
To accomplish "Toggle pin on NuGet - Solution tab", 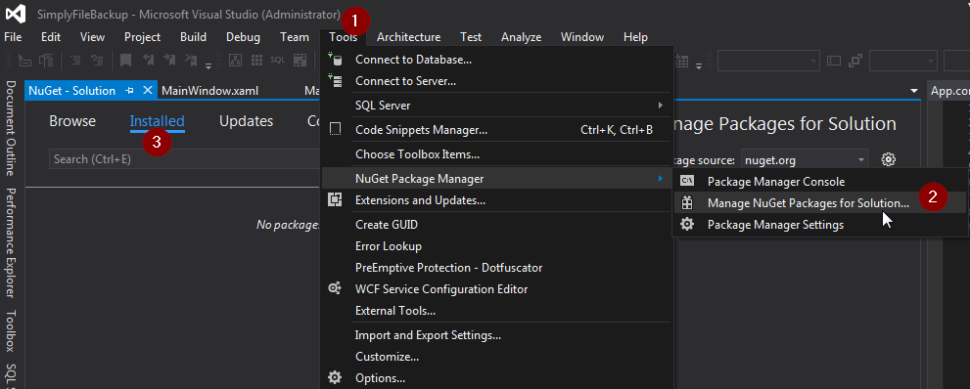I will 130,90.
